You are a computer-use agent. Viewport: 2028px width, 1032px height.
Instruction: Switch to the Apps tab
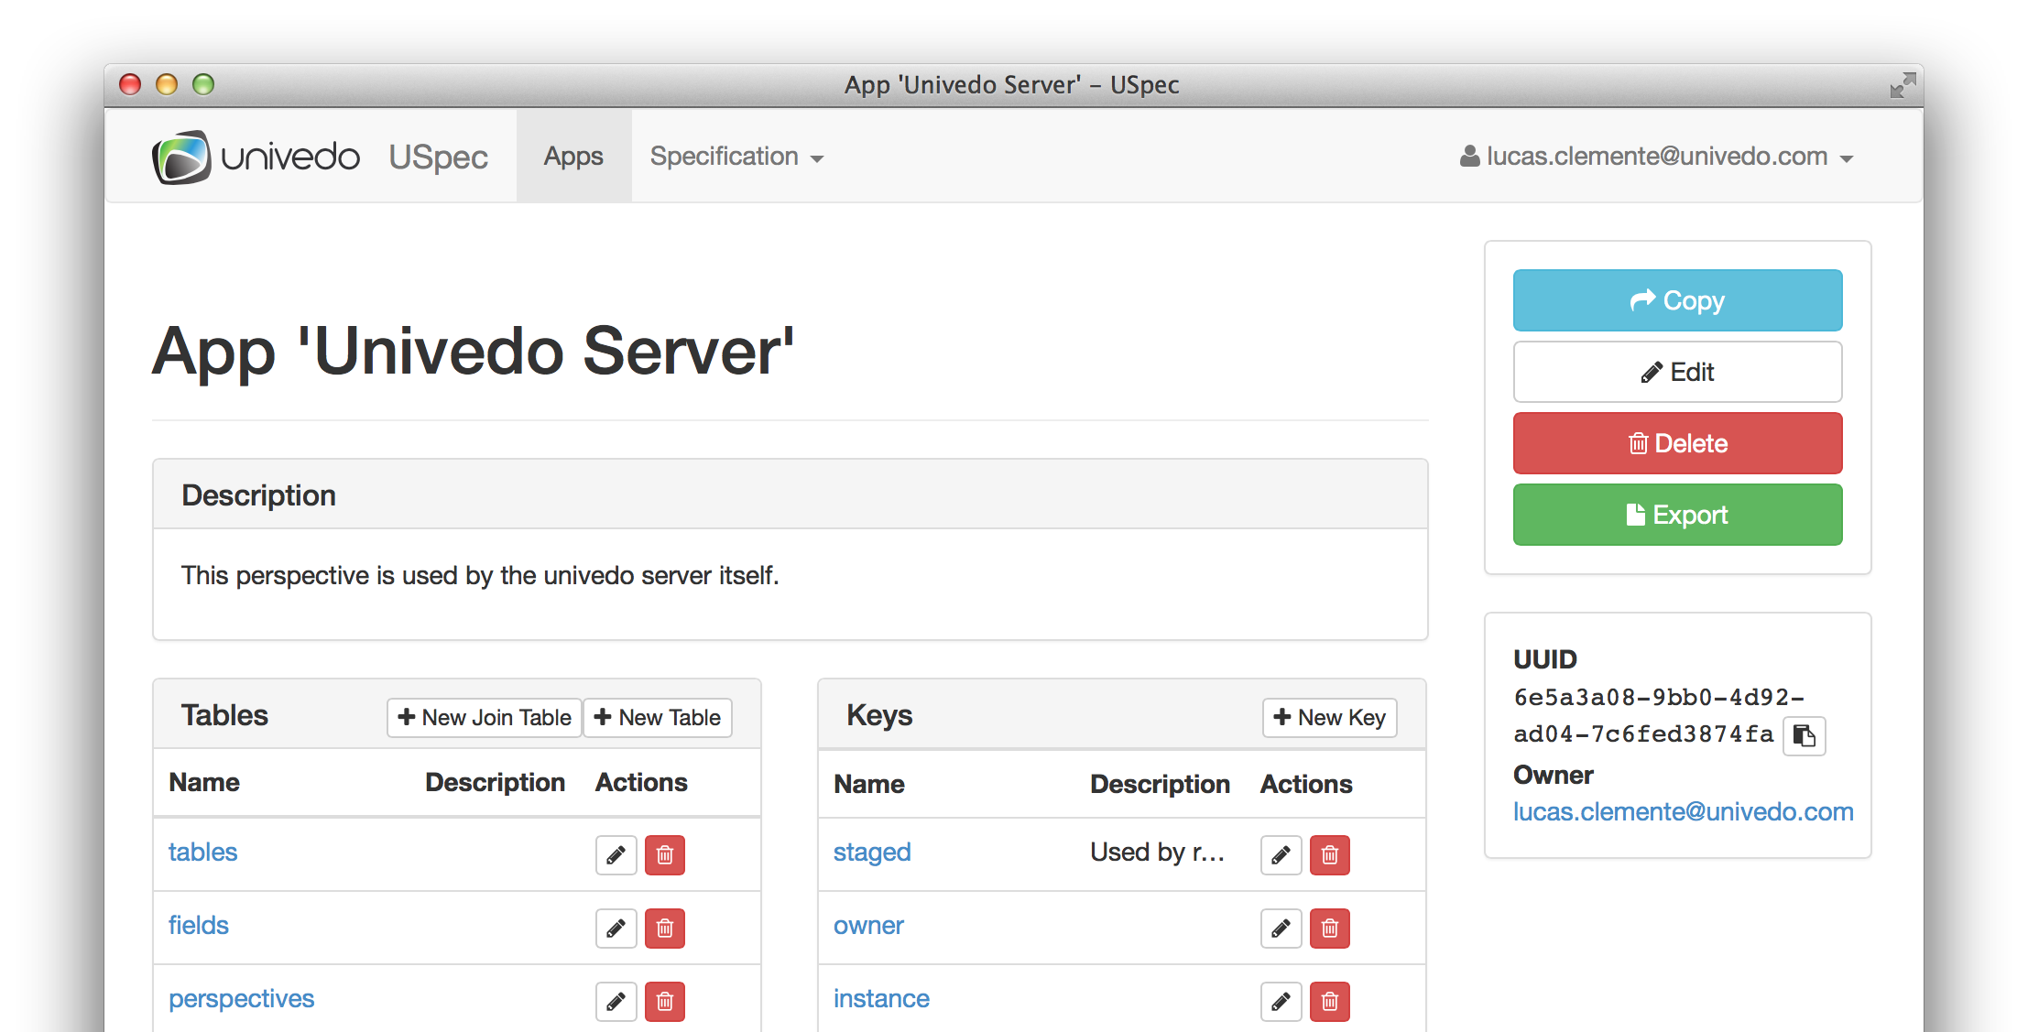(573, 157)
